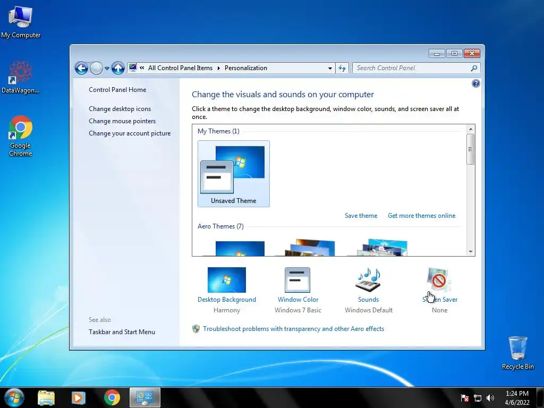Launch Google Chrome desktop shortcut
This screenshot has width=544, height=408.
21,136
